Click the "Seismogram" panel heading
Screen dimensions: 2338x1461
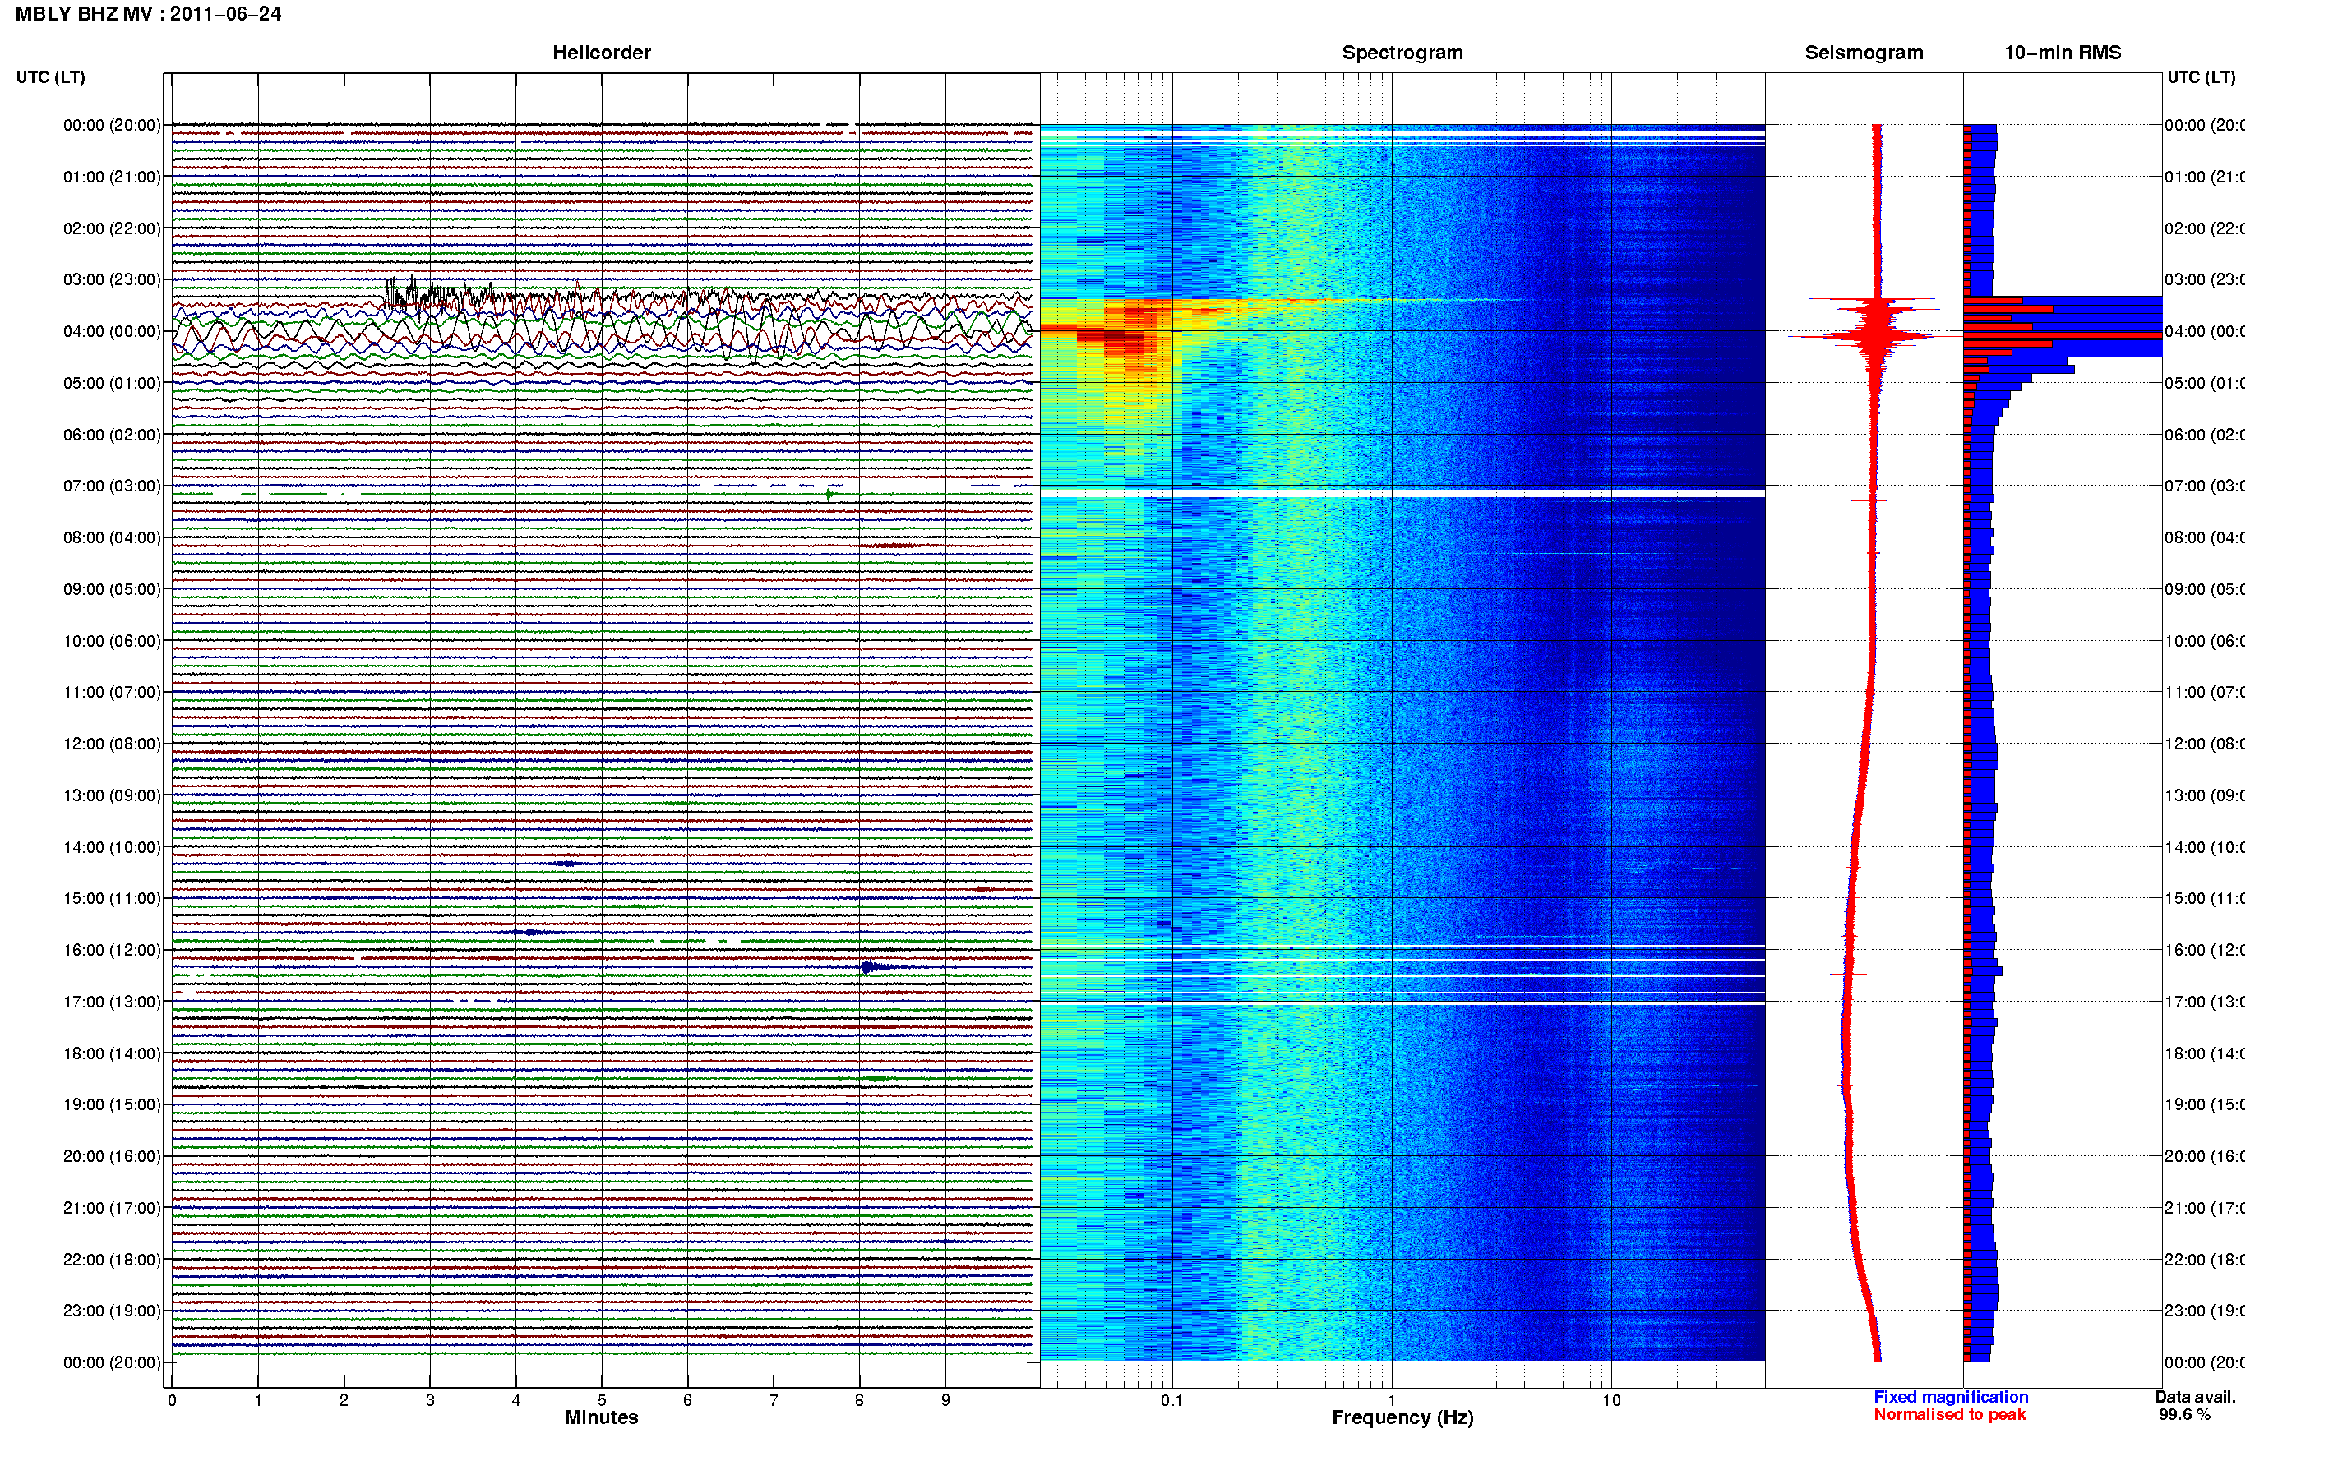[x=1864, y=53]
